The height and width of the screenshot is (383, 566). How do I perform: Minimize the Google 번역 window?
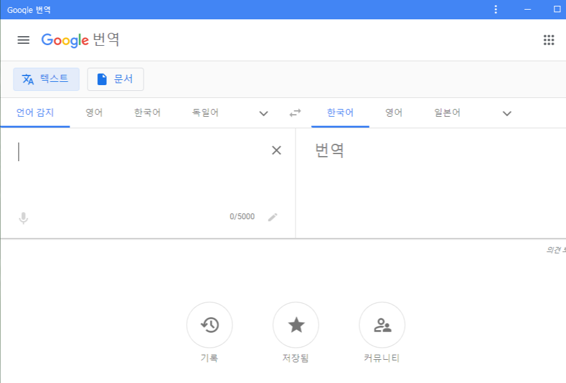click(527, 10)
